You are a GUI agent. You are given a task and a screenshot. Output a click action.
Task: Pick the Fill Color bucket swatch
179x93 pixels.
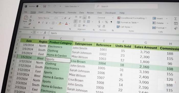point(60,23)
